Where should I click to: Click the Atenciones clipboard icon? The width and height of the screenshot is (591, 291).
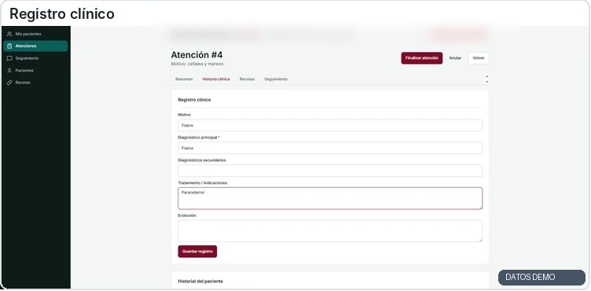9,46
